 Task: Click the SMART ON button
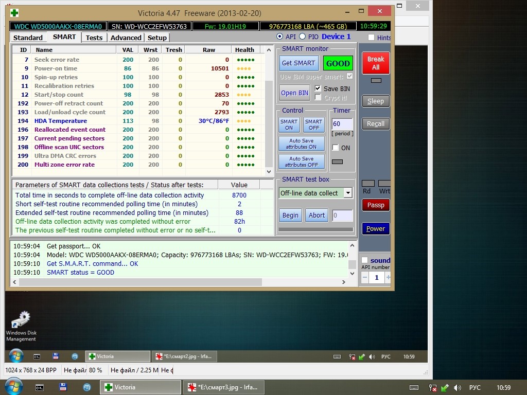pos(289,124)
